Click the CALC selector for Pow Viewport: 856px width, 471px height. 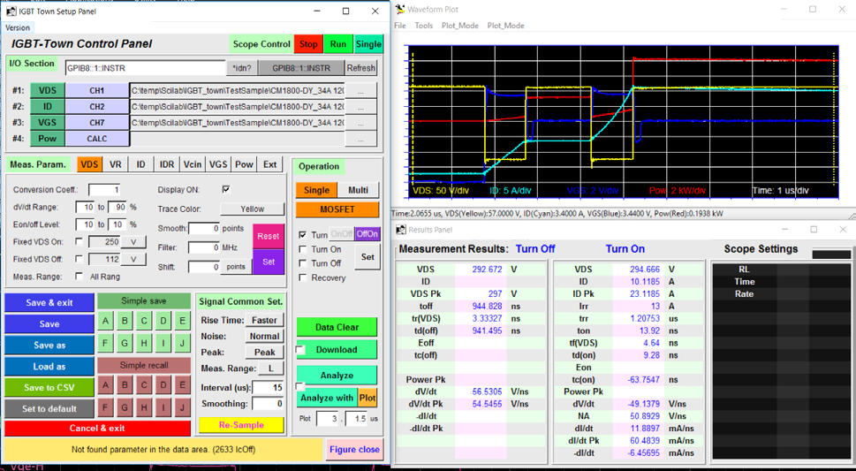click(96, 139)
